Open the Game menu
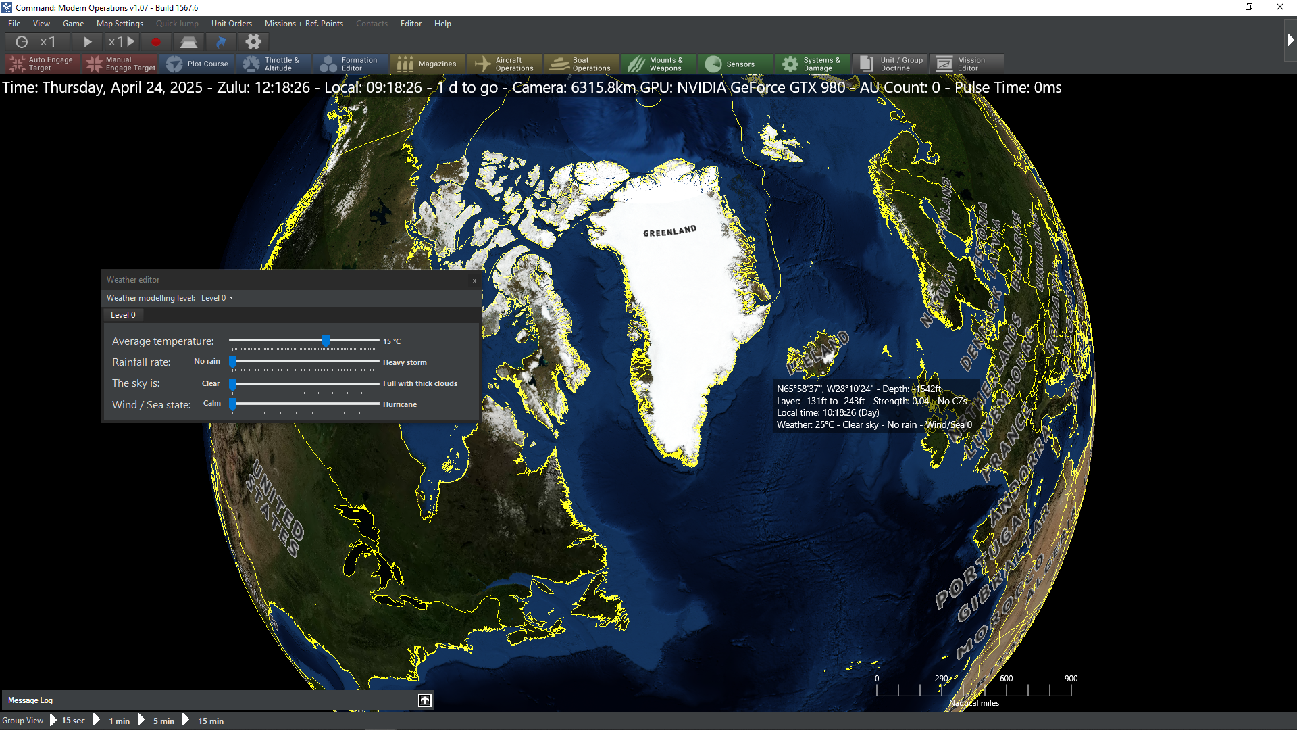 click(x=74, y=24)
